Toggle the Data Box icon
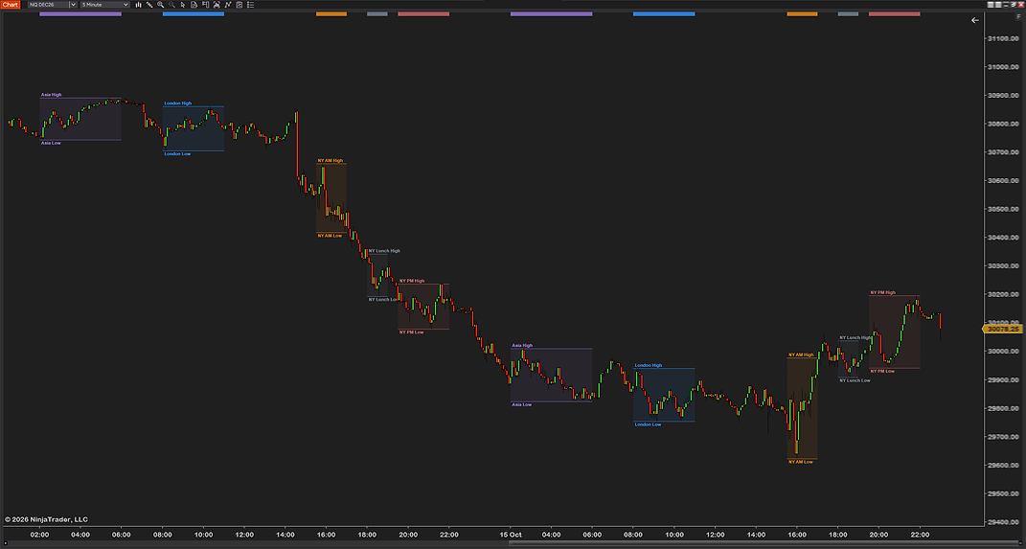 [194, 5]
